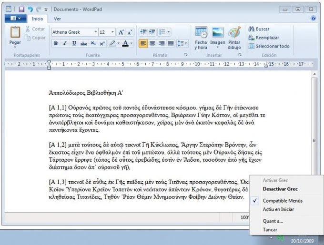The width and height of the screenshot is (324, 245).
Task: Click the WordPad document icon in title bar
Action: pyautogui.click(x=9, y=9)
